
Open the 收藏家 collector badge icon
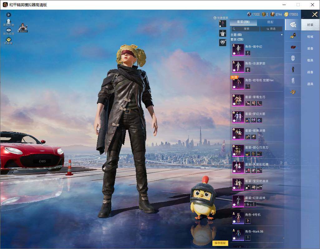coord(8,39)
